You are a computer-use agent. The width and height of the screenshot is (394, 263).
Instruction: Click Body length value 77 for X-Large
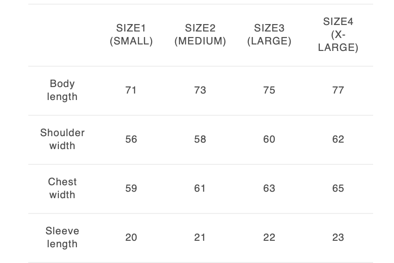point(338,90)
